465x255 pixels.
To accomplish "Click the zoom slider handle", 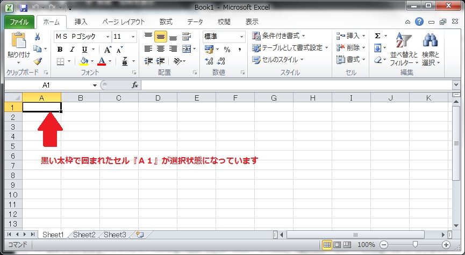I will (415, 244).
